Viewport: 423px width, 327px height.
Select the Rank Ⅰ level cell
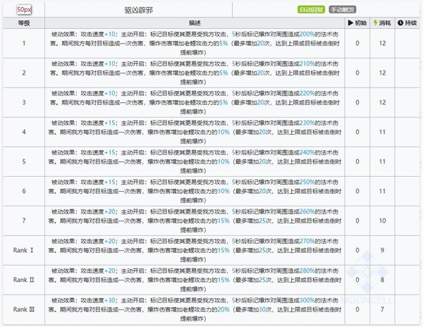pos(24,250)
